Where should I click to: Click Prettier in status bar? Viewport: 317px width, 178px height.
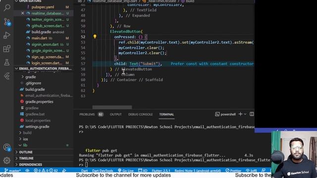point(233,171)
